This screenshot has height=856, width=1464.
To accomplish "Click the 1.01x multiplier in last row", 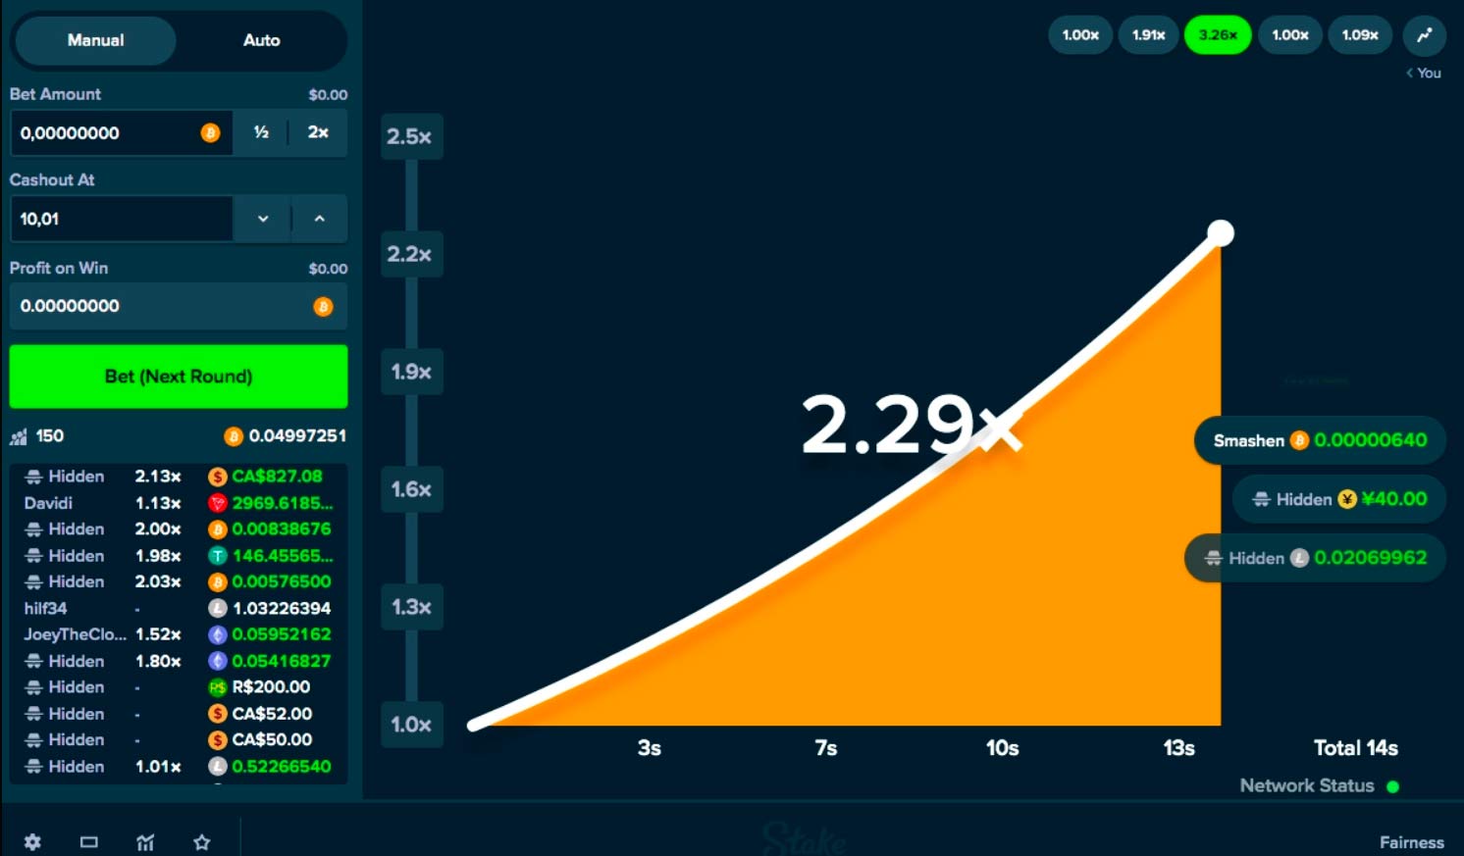I will pyautogui.click(x=158, y=766).
